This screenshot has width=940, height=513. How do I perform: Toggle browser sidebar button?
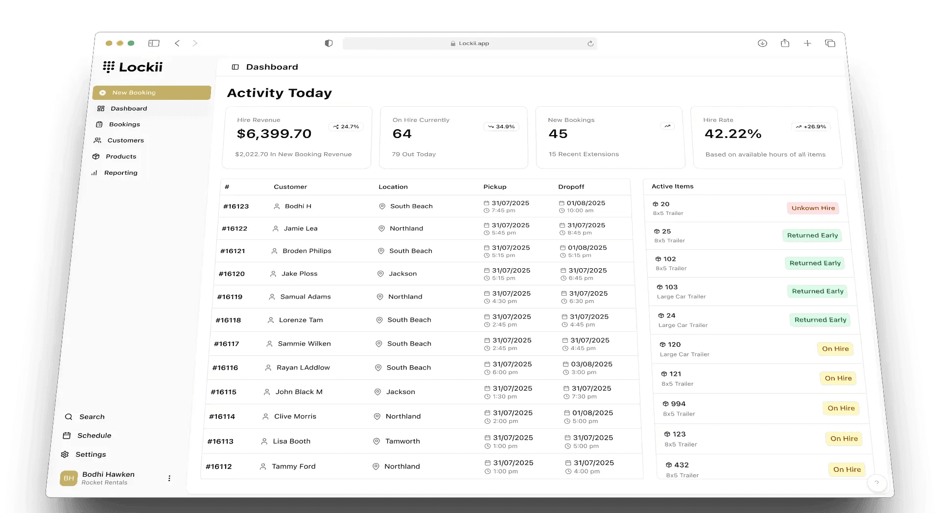pyautogui.click(x=154, y=43)
